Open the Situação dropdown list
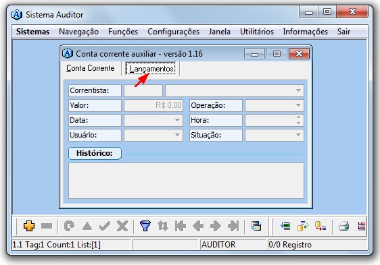The image size is (380, 265). (298, 135)
